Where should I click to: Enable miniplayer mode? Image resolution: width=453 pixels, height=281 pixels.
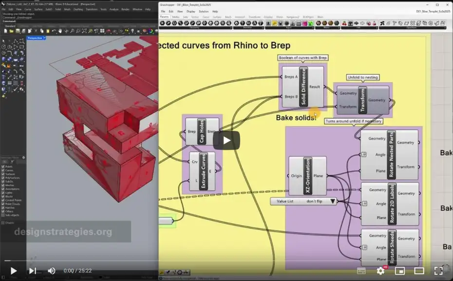point(400,271)
